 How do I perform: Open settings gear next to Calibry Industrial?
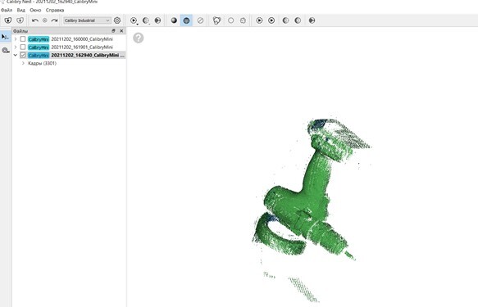click(117, 20)
